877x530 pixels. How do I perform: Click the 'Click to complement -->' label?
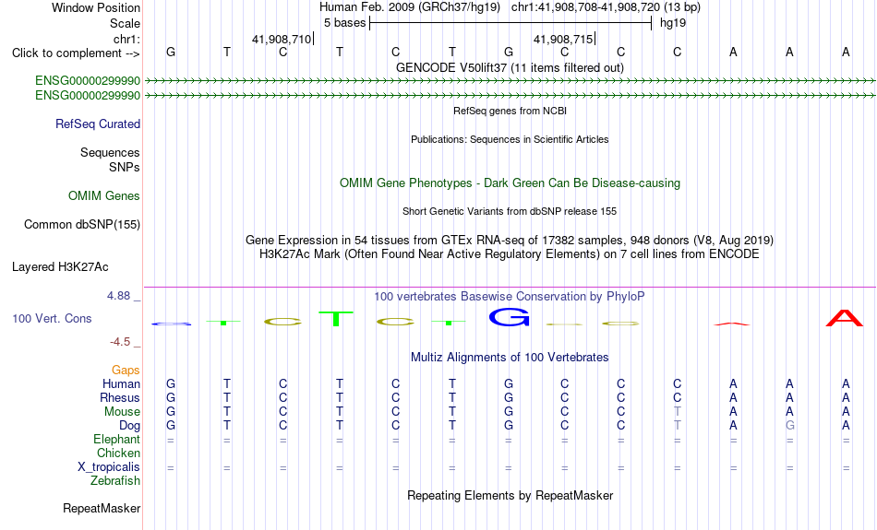76,53
